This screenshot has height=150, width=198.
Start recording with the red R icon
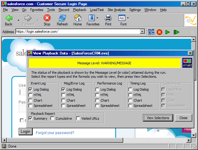point(159,32)
